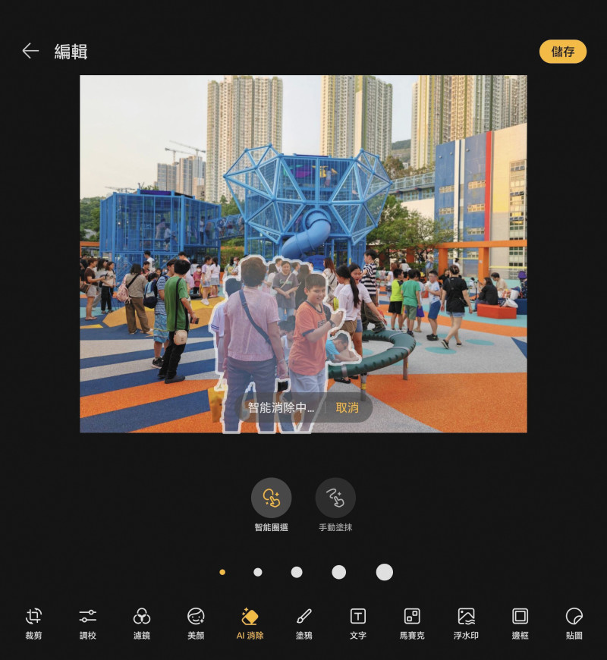
Task: Choose the middle brush size dot
Action: [x=297, y=572]
